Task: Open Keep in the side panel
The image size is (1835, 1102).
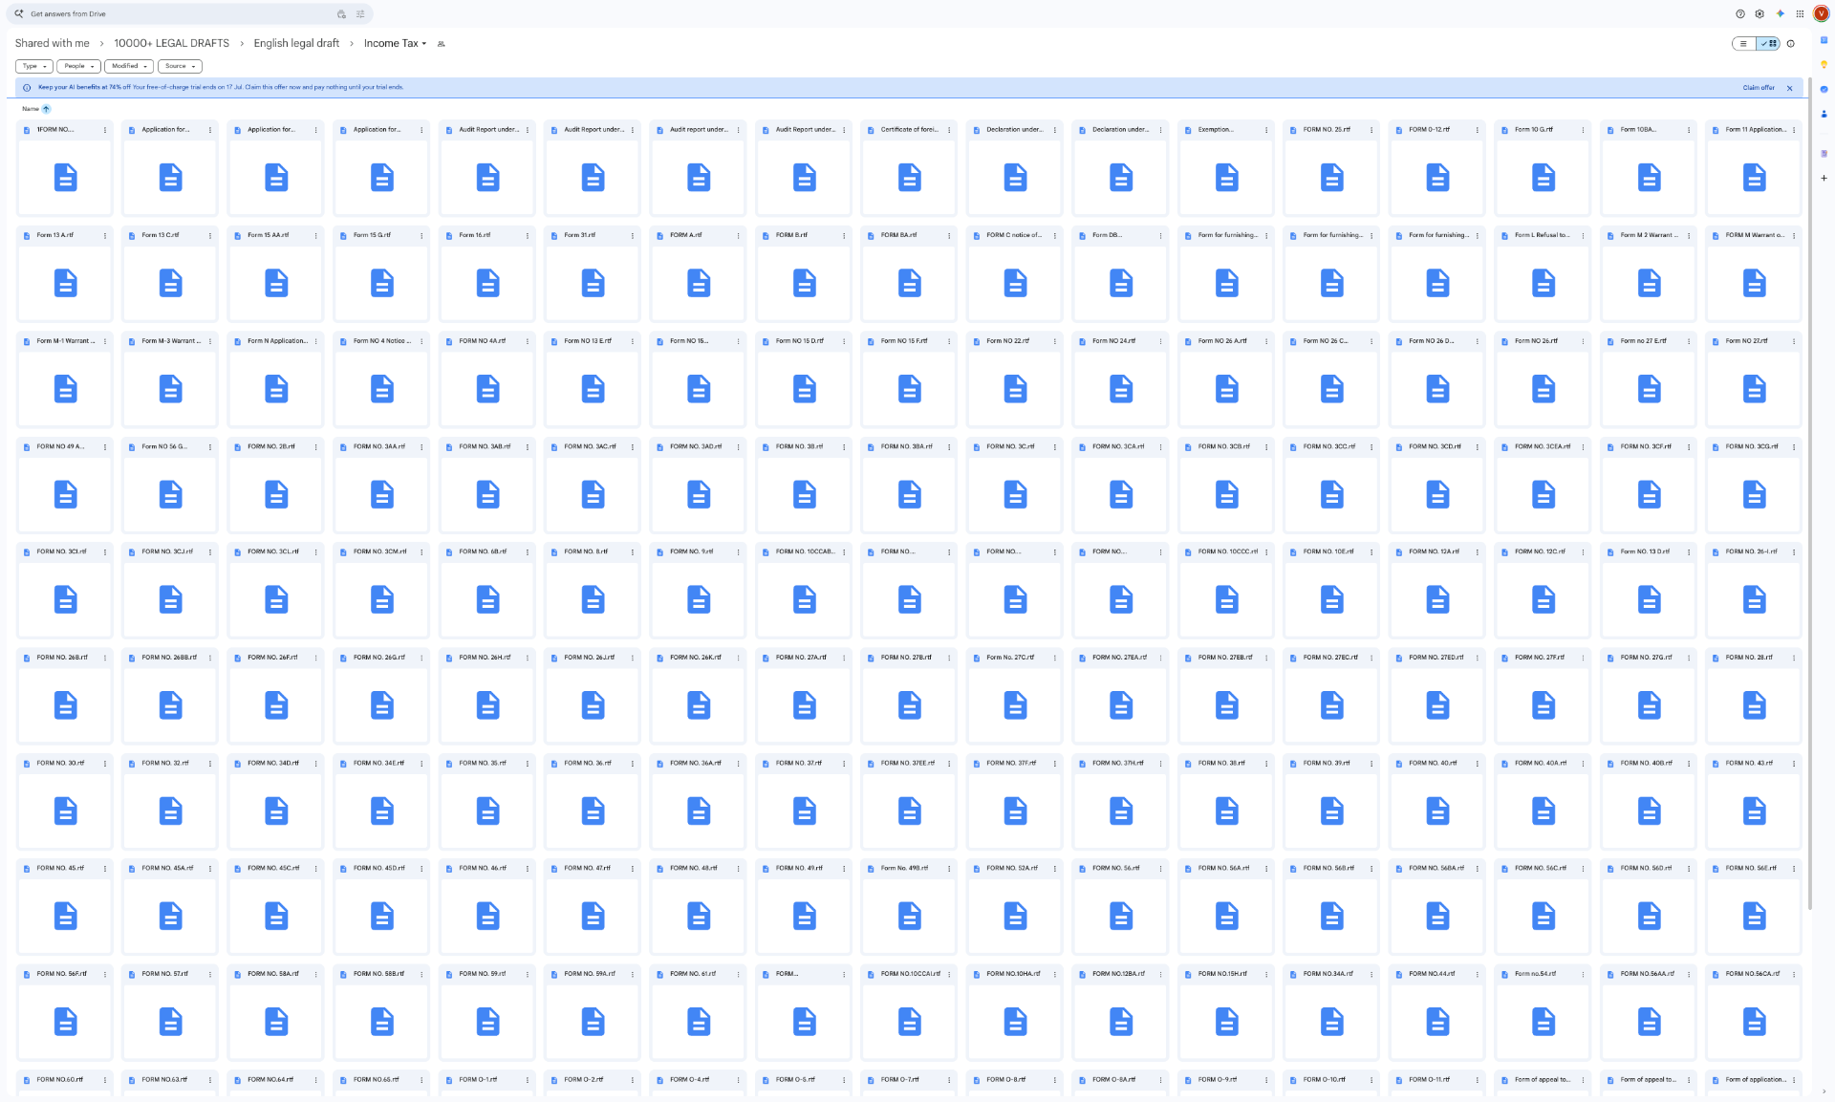Action: click(x=1824, y=65)
